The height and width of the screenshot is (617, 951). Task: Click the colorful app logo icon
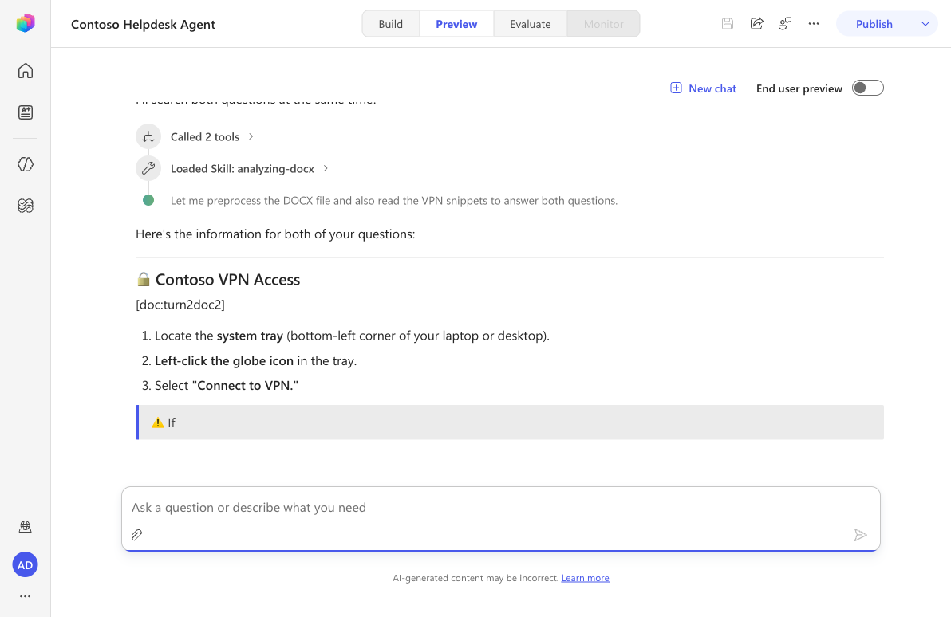[x=25, y=23]
